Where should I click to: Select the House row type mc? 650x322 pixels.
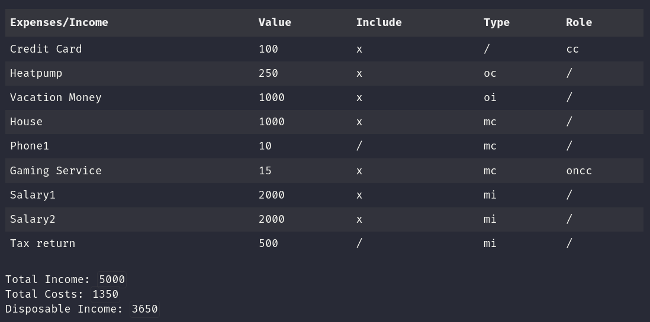[x=490, y=122]
